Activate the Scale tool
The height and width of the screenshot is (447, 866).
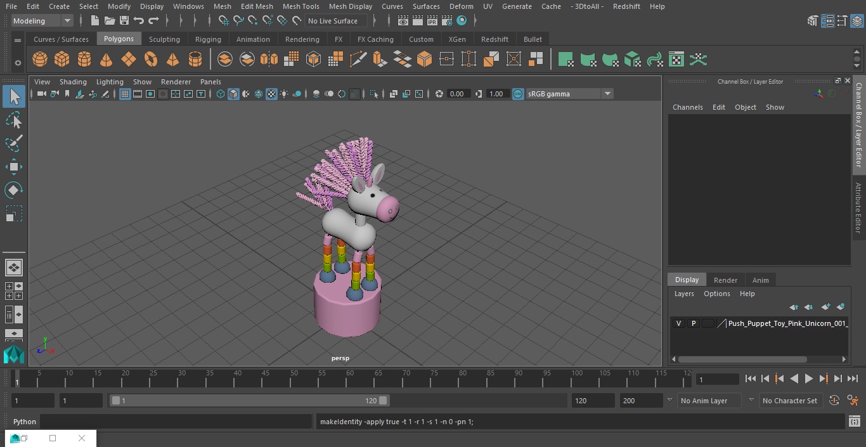point(14,214)
